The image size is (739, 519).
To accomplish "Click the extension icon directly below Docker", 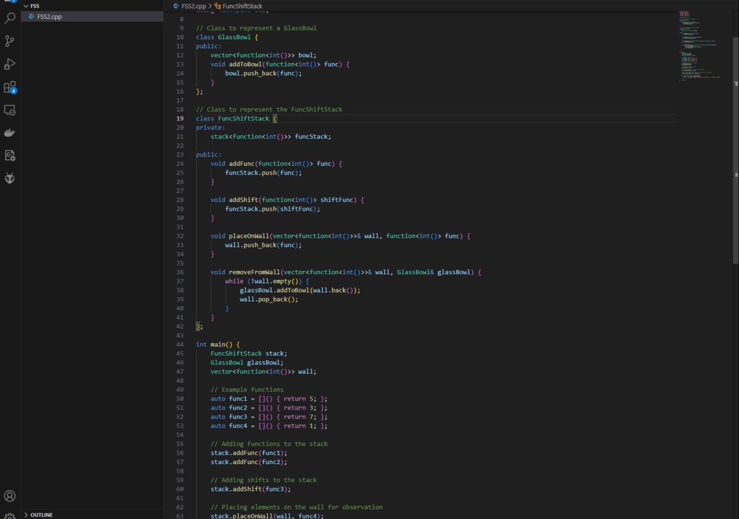I will (10, 156).
